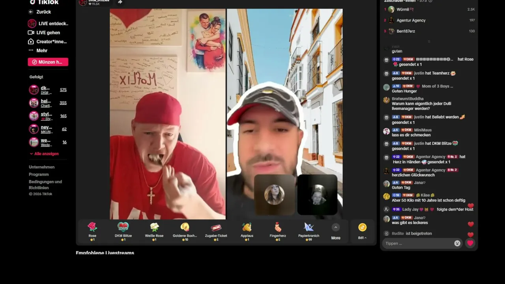The image size is (505, 284).
Task: Select the dark guest thumbnail in the stream
Action: tap(317, 194)
